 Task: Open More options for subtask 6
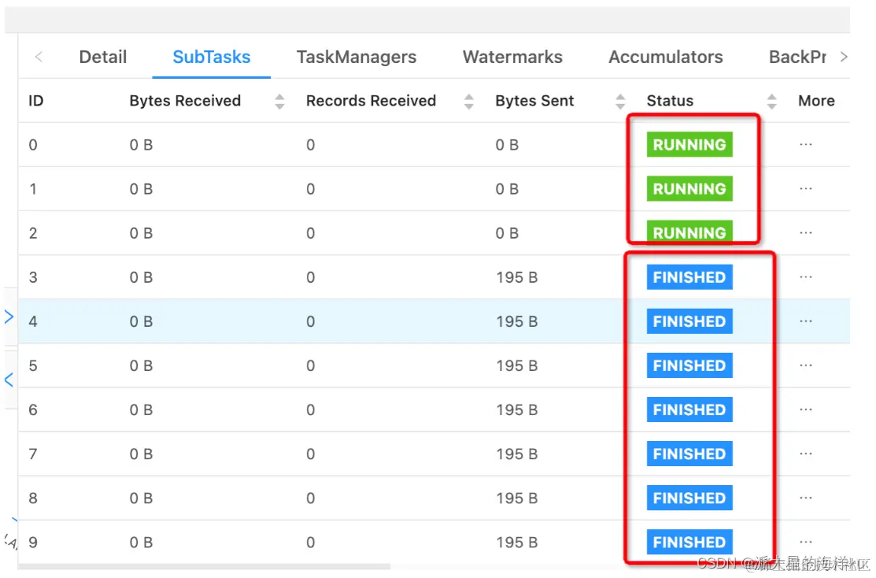pos(806,409)
